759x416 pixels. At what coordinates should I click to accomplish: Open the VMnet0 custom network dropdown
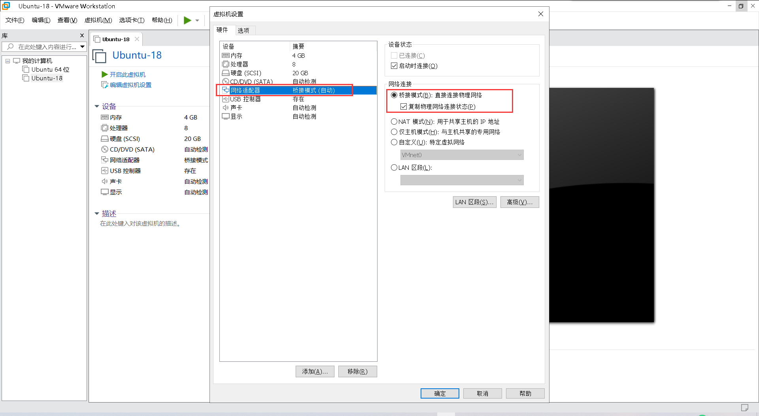pos(462,155)
